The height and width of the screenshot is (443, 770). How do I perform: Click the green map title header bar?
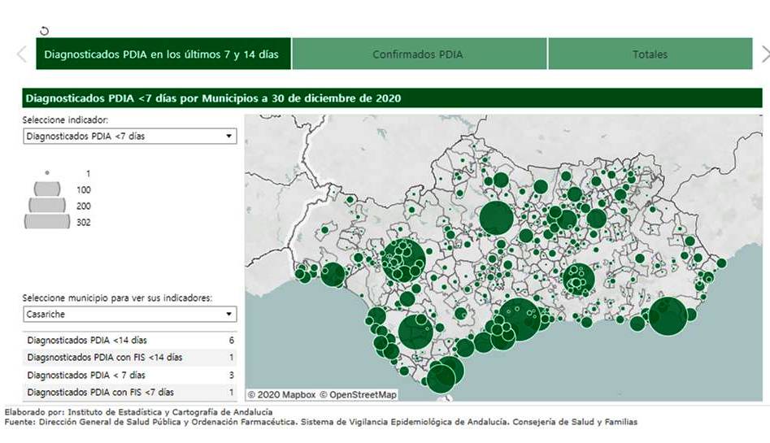pyautogui.click(x=392, y=98)
